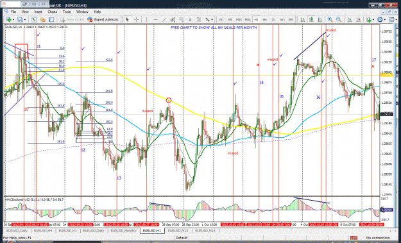
Task: Toggle chart Auto Scroll icon
Action: pyautogui.click(x=349, y=19)
